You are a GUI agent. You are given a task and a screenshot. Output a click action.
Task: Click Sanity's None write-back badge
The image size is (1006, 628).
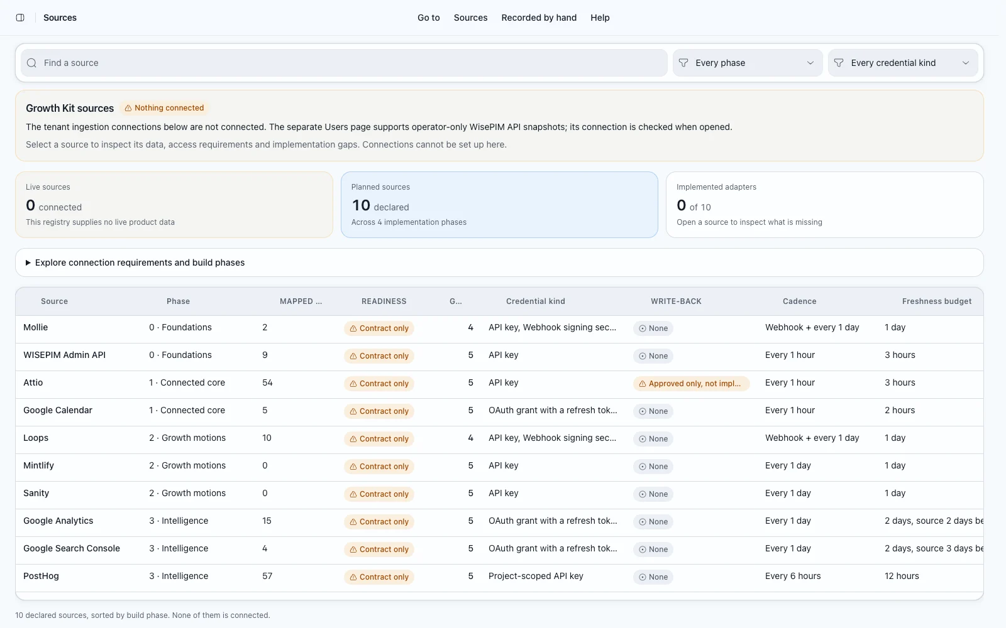click(x=653, y=494)
